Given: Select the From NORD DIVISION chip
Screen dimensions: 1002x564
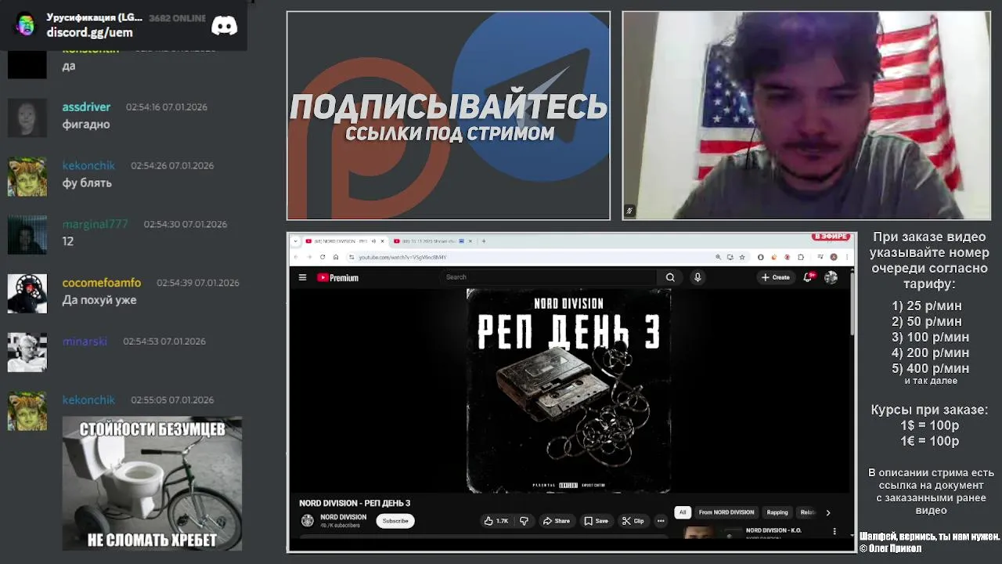Looking at the screenshot, I should (x=726, y=513).
